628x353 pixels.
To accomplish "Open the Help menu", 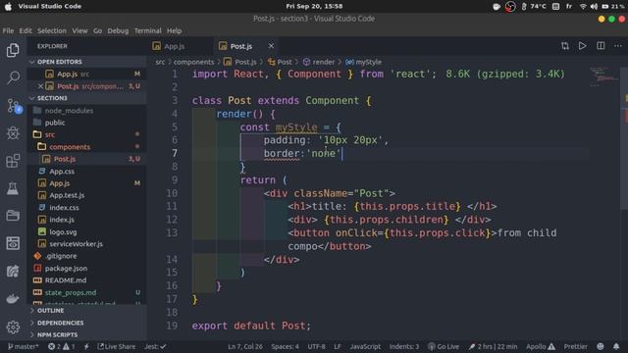I will point(174,30).
